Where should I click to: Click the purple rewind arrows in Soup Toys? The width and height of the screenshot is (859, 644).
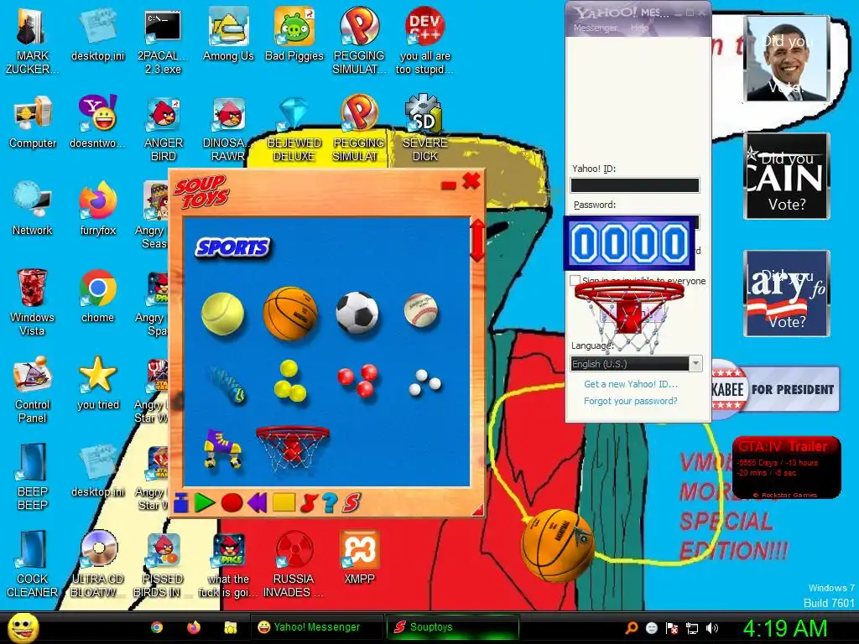[x=257, y=503]
